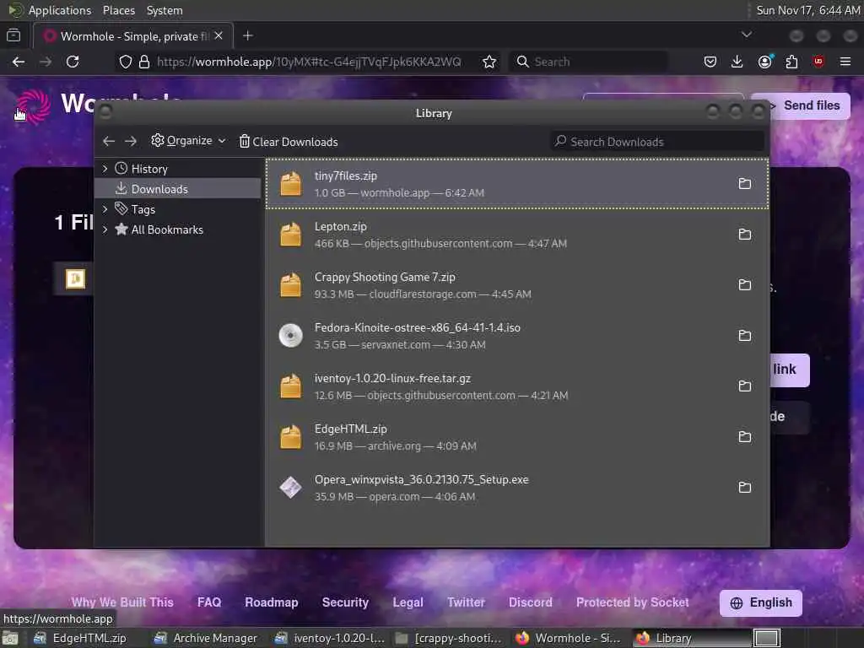Go forward in the Library window
Viewport: 864px width, 648px height.
pos(131,142)
